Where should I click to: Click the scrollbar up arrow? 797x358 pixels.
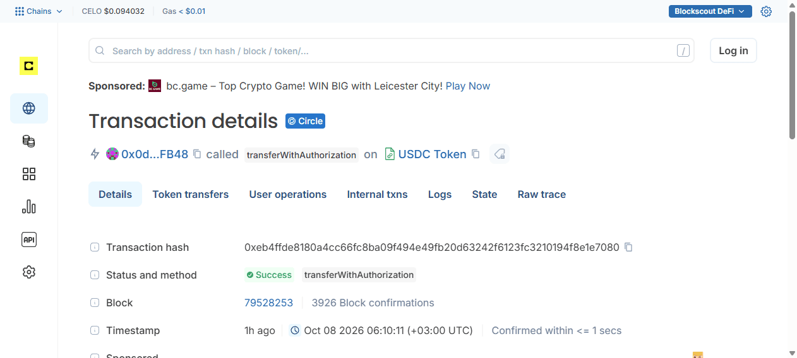793,4
